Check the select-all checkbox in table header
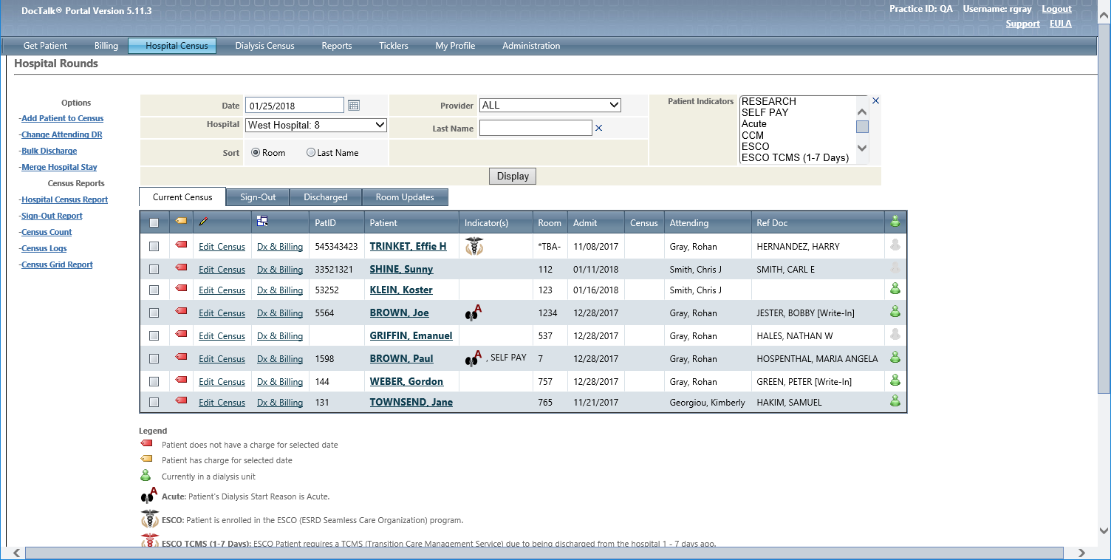1111x560 pixels. [154, 222]
